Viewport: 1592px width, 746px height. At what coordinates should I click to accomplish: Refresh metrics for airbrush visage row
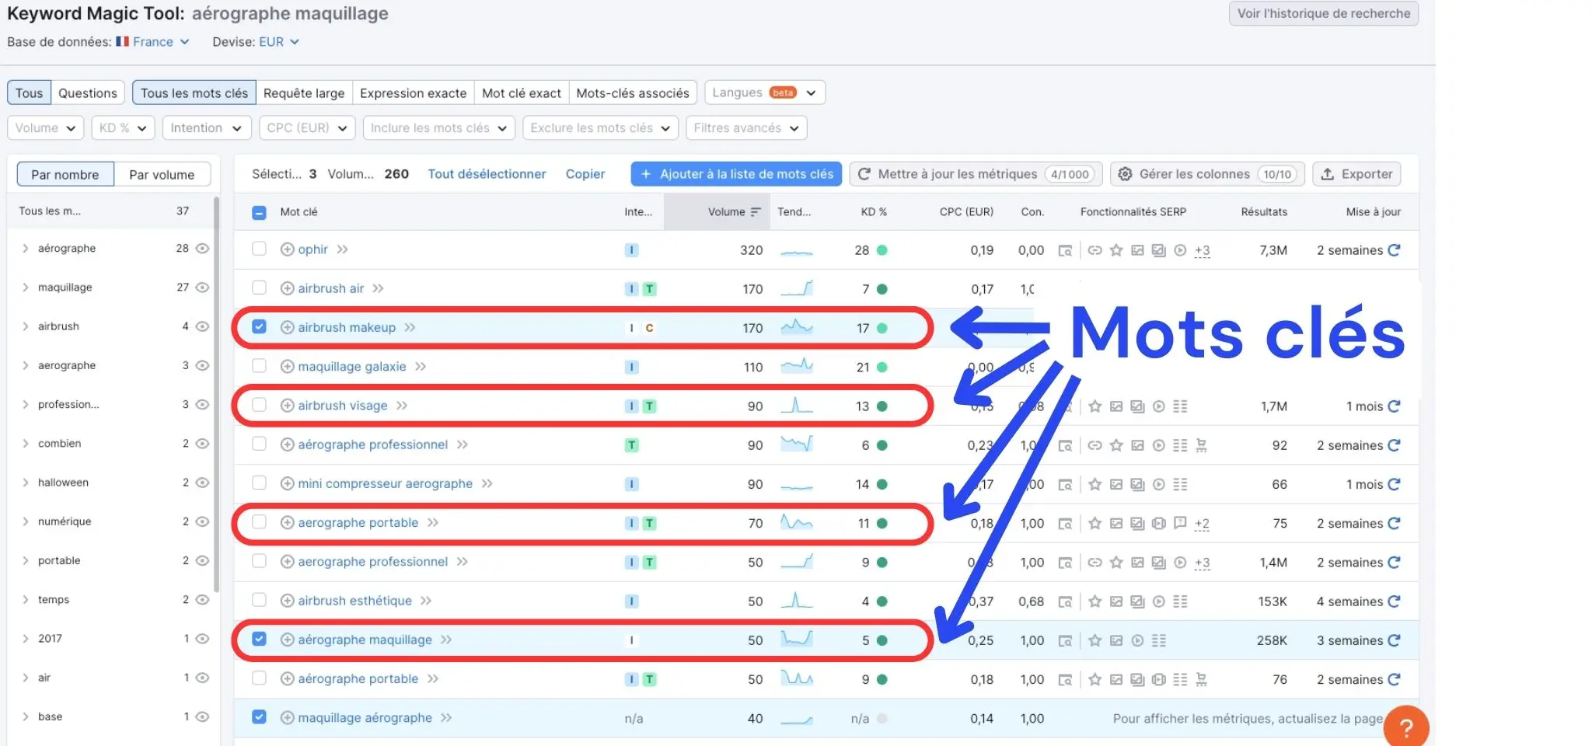tap(1394, 406)
